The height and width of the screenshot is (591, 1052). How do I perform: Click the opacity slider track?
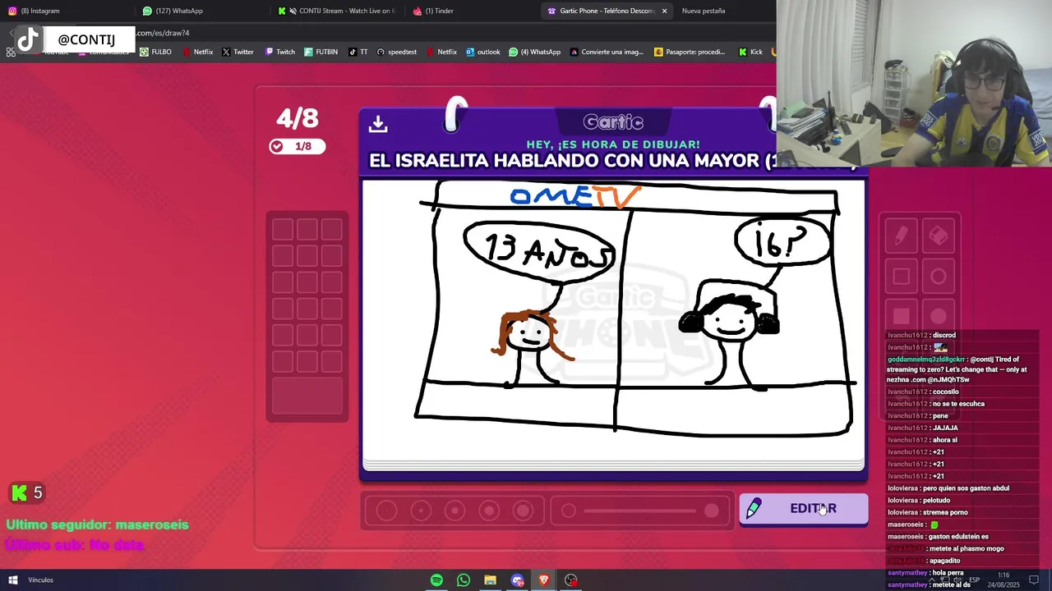point(640,511)
